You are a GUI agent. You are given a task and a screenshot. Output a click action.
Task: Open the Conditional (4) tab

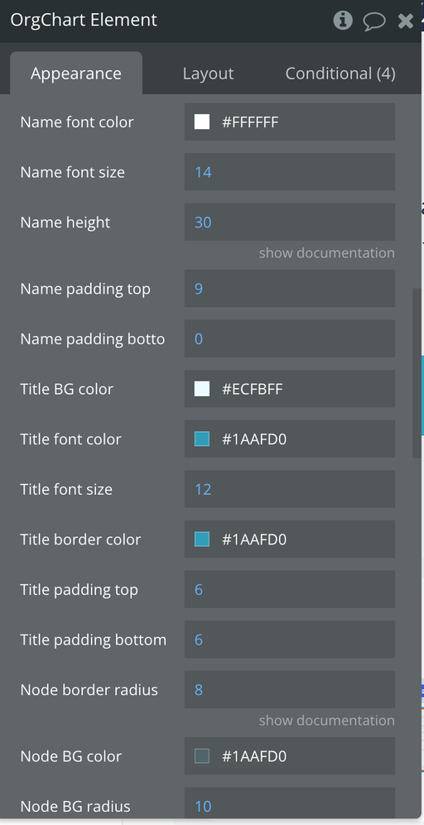click(x=340, y=73)
